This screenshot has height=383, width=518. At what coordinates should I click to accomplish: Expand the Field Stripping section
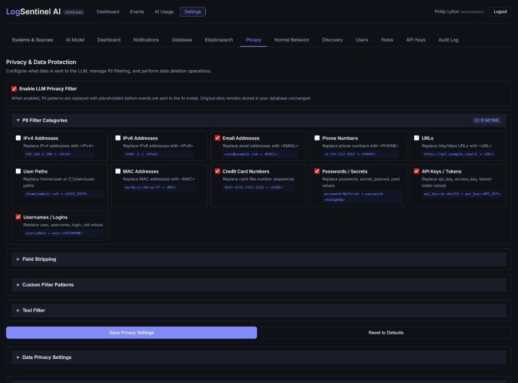click(x=258, y=259)
